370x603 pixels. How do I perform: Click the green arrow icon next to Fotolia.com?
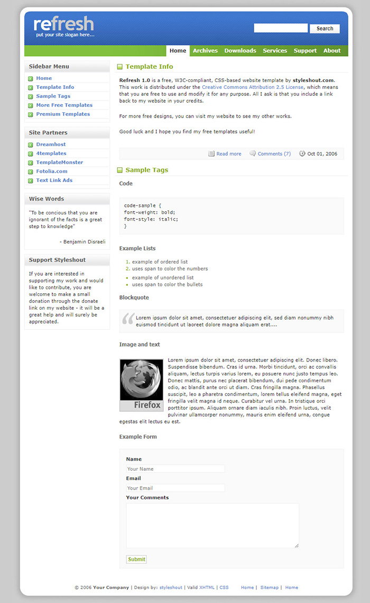31,172
